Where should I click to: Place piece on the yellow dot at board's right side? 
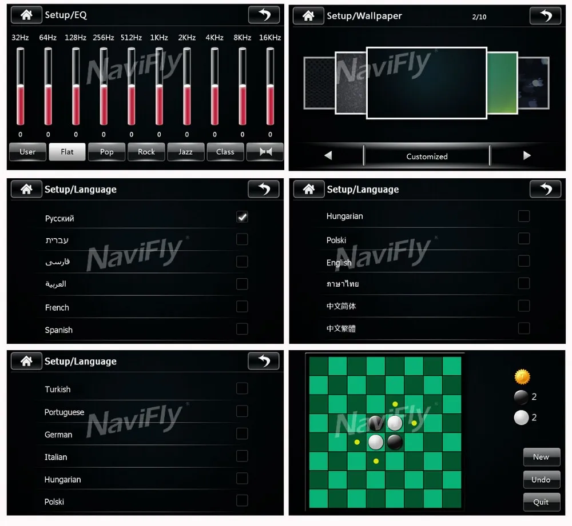pos(414,423)
